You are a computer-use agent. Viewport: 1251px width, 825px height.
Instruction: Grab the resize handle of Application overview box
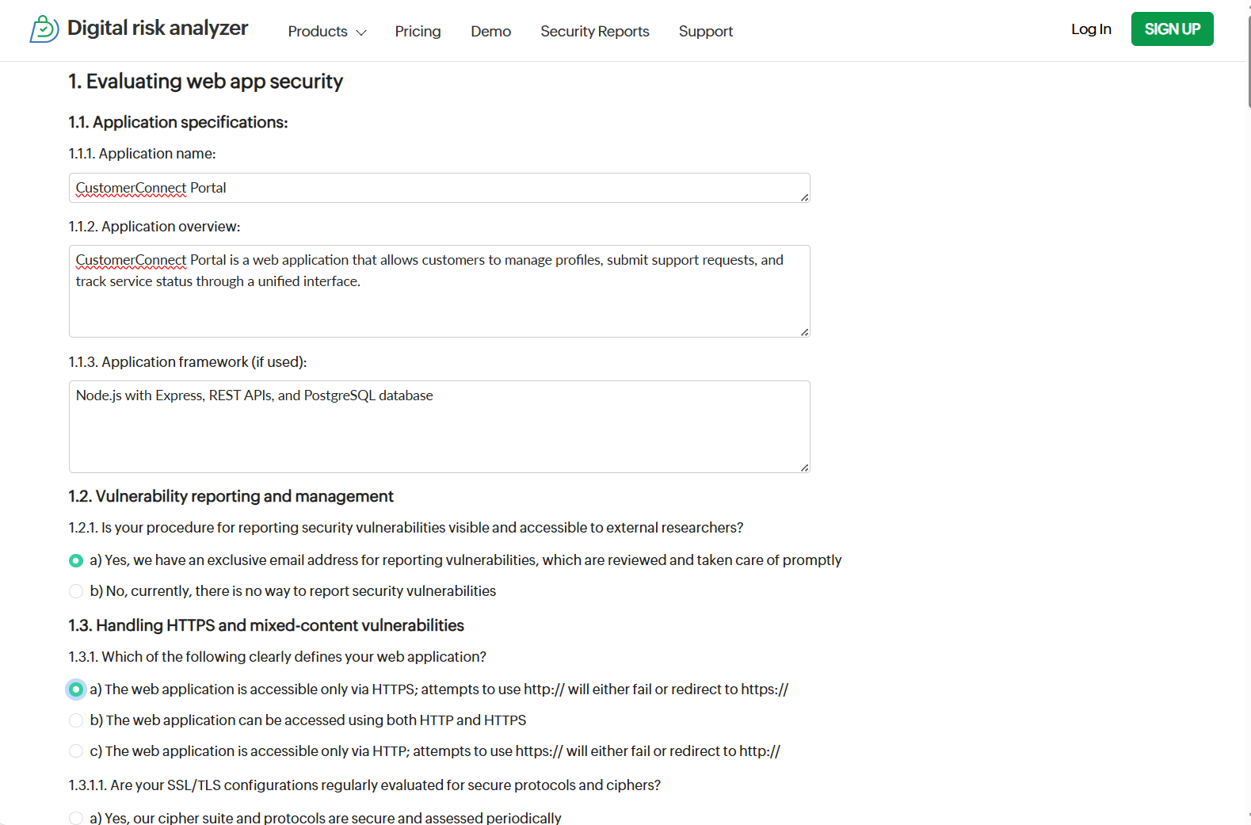click(x=805, y=332)
